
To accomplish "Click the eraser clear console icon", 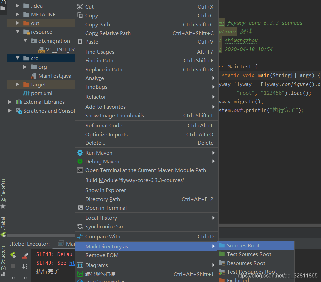I will pyautogui.click(x=25, y=255).
